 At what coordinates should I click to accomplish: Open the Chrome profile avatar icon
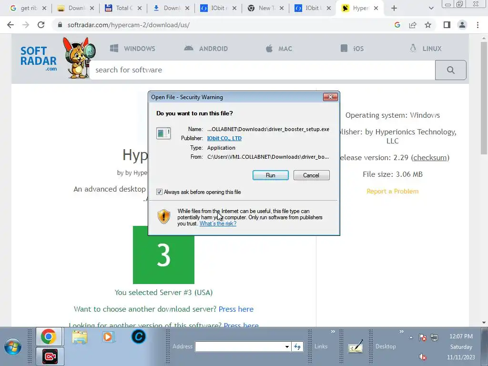click(462, 25)
